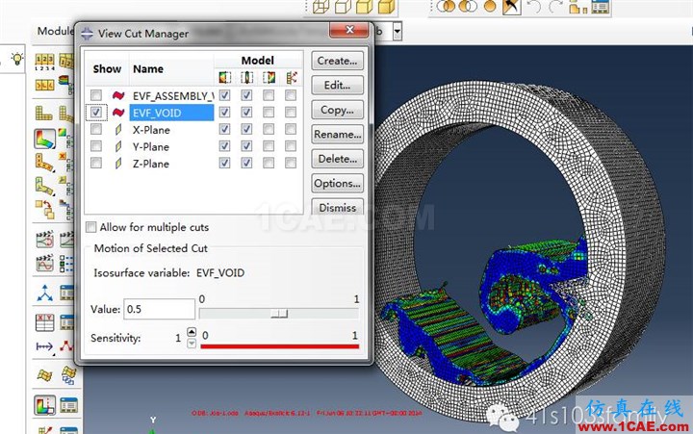Viewport: 693px width, 434px height.
Task: Enable Show checkbox for EVF_ASSEMBLY cut
Action: pyautogui.click(x=96, y=95)
